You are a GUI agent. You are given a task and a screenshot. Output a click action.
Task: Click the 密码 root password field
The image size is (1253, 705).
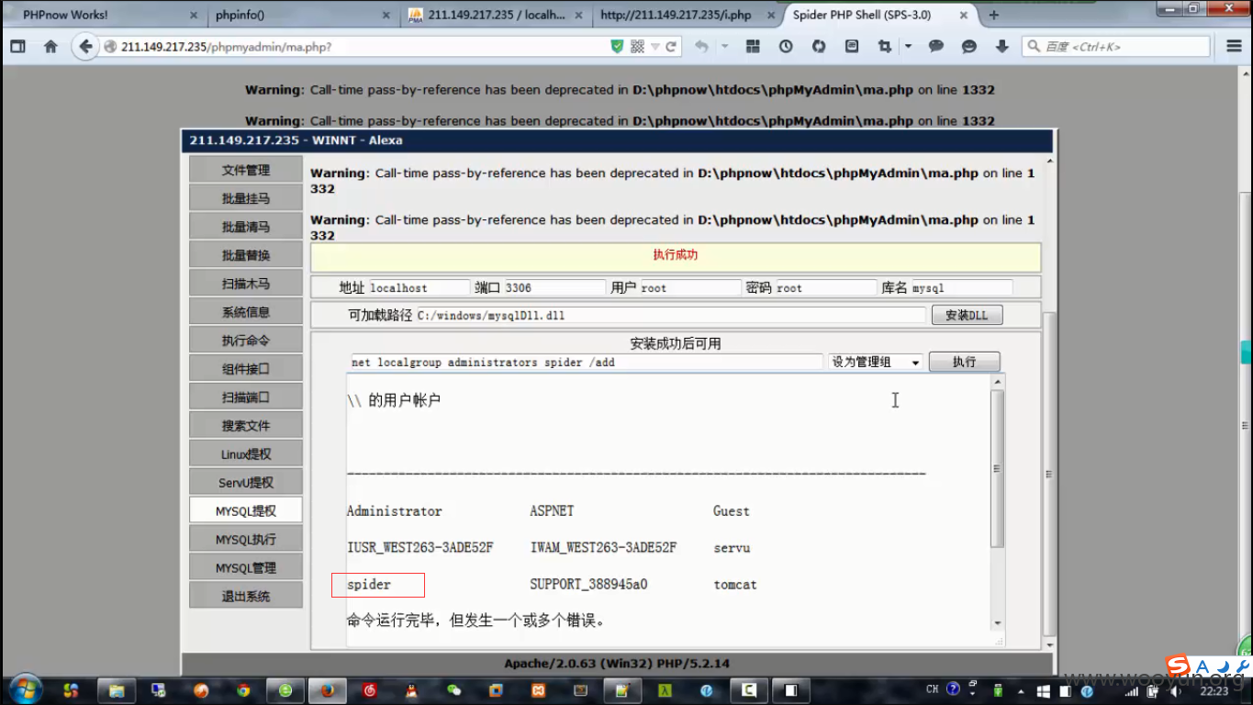pos(826,287)
